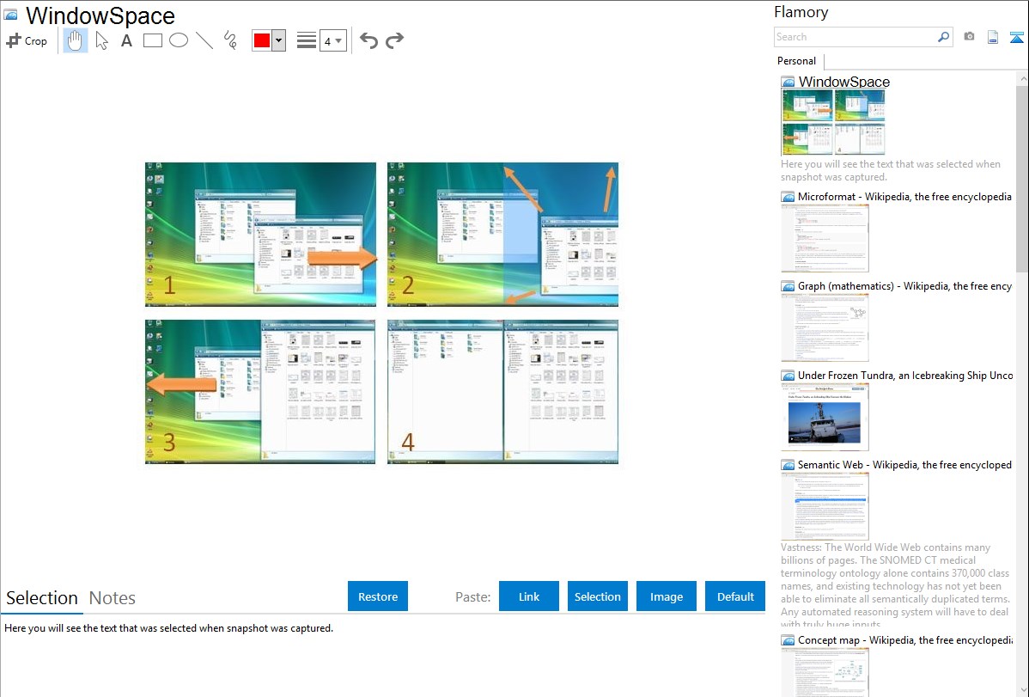Screen dimensions: 1029x697
Task: Select the Crop tool
Action: (x=27, y=40)
